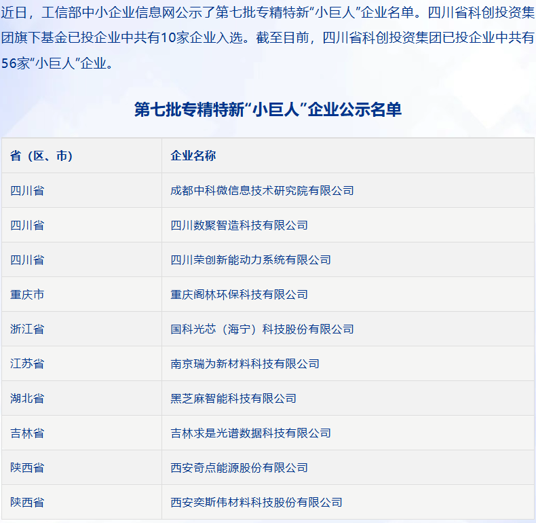This screenshot has width=536, height=523.
Task: Select the 四川数聚智造科技有限公司 entry
Action: point(239,226)
